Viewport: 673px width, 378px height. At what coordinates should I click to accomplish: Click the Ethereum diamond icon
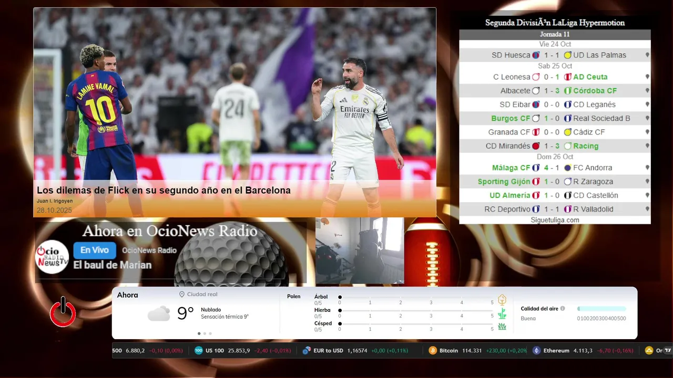536,351
